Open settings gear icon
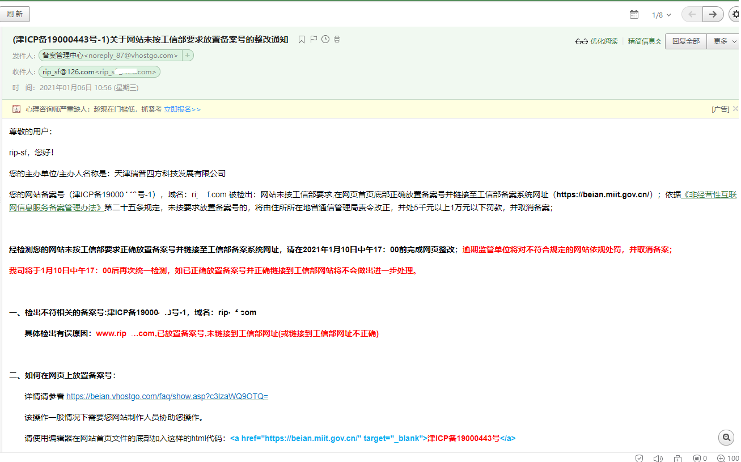Screen dimensions: 741x462 click(734, 14)
